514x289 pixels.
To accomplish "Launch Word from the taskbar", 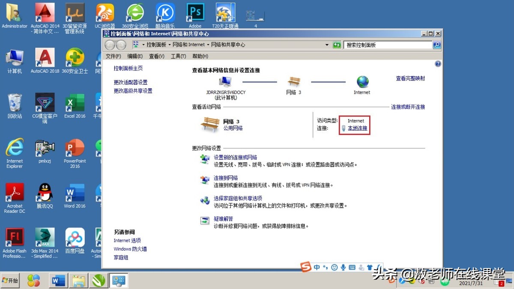I will click(58, 280).
